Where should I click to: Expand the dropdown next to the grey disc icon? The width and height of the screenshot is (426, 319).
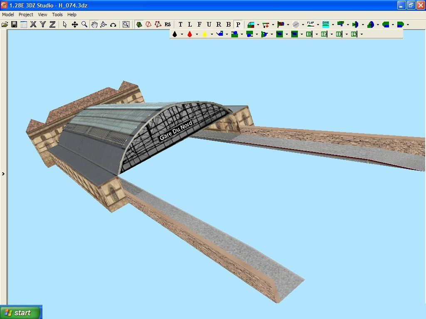pos(303,25)
